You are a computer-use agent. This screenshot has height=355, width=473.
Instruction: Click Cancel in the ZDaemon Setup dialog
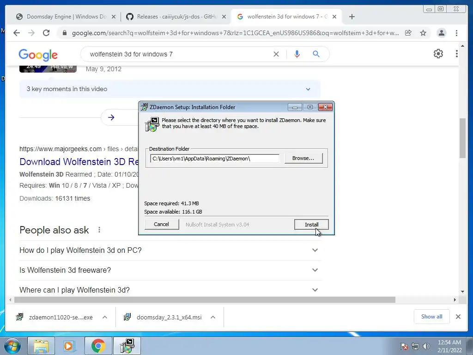coord(161,224)
